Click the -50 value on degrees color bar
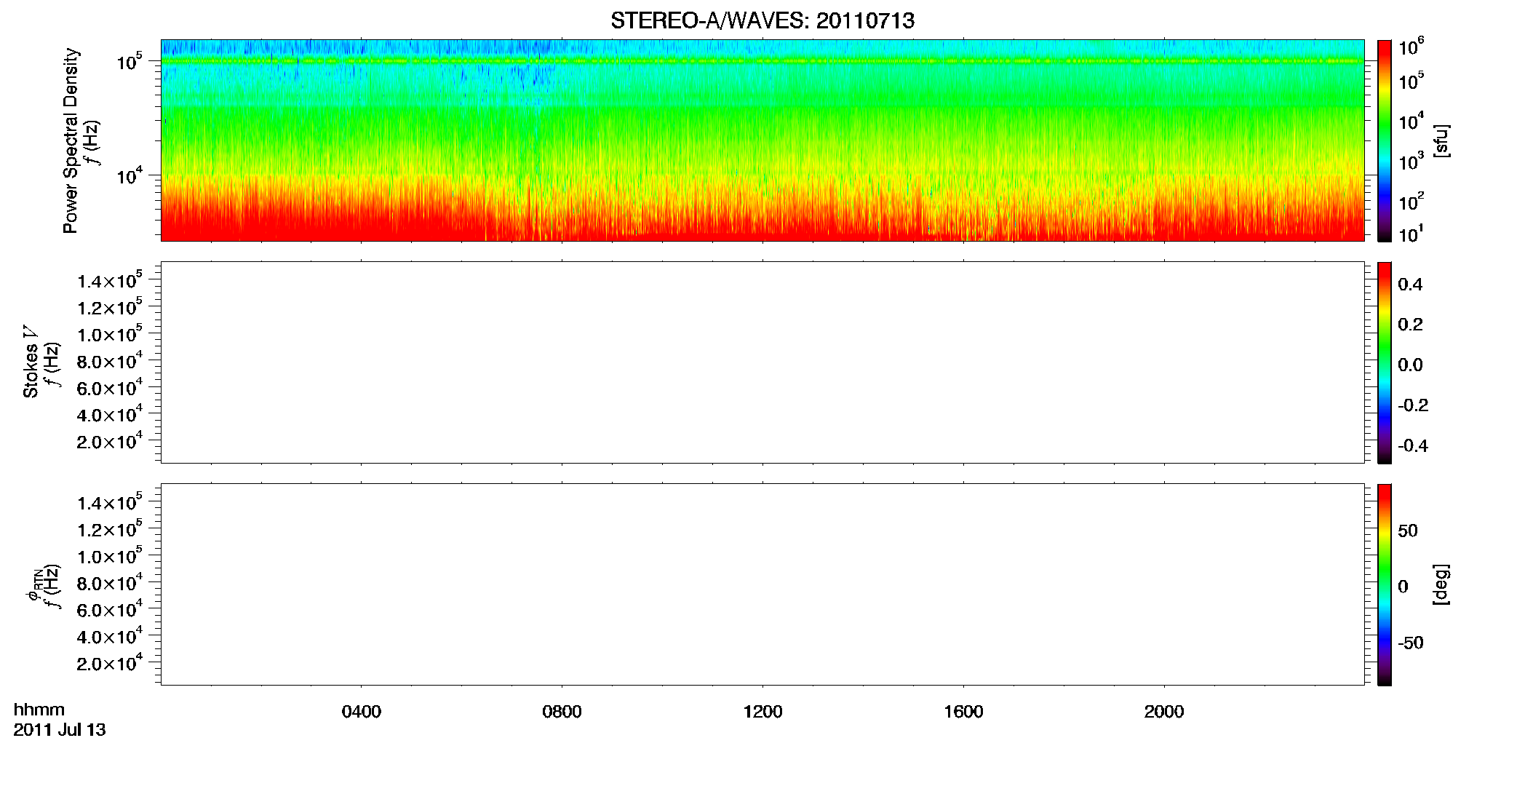Screen dimensions: 1525x786 click(1410, 643)
